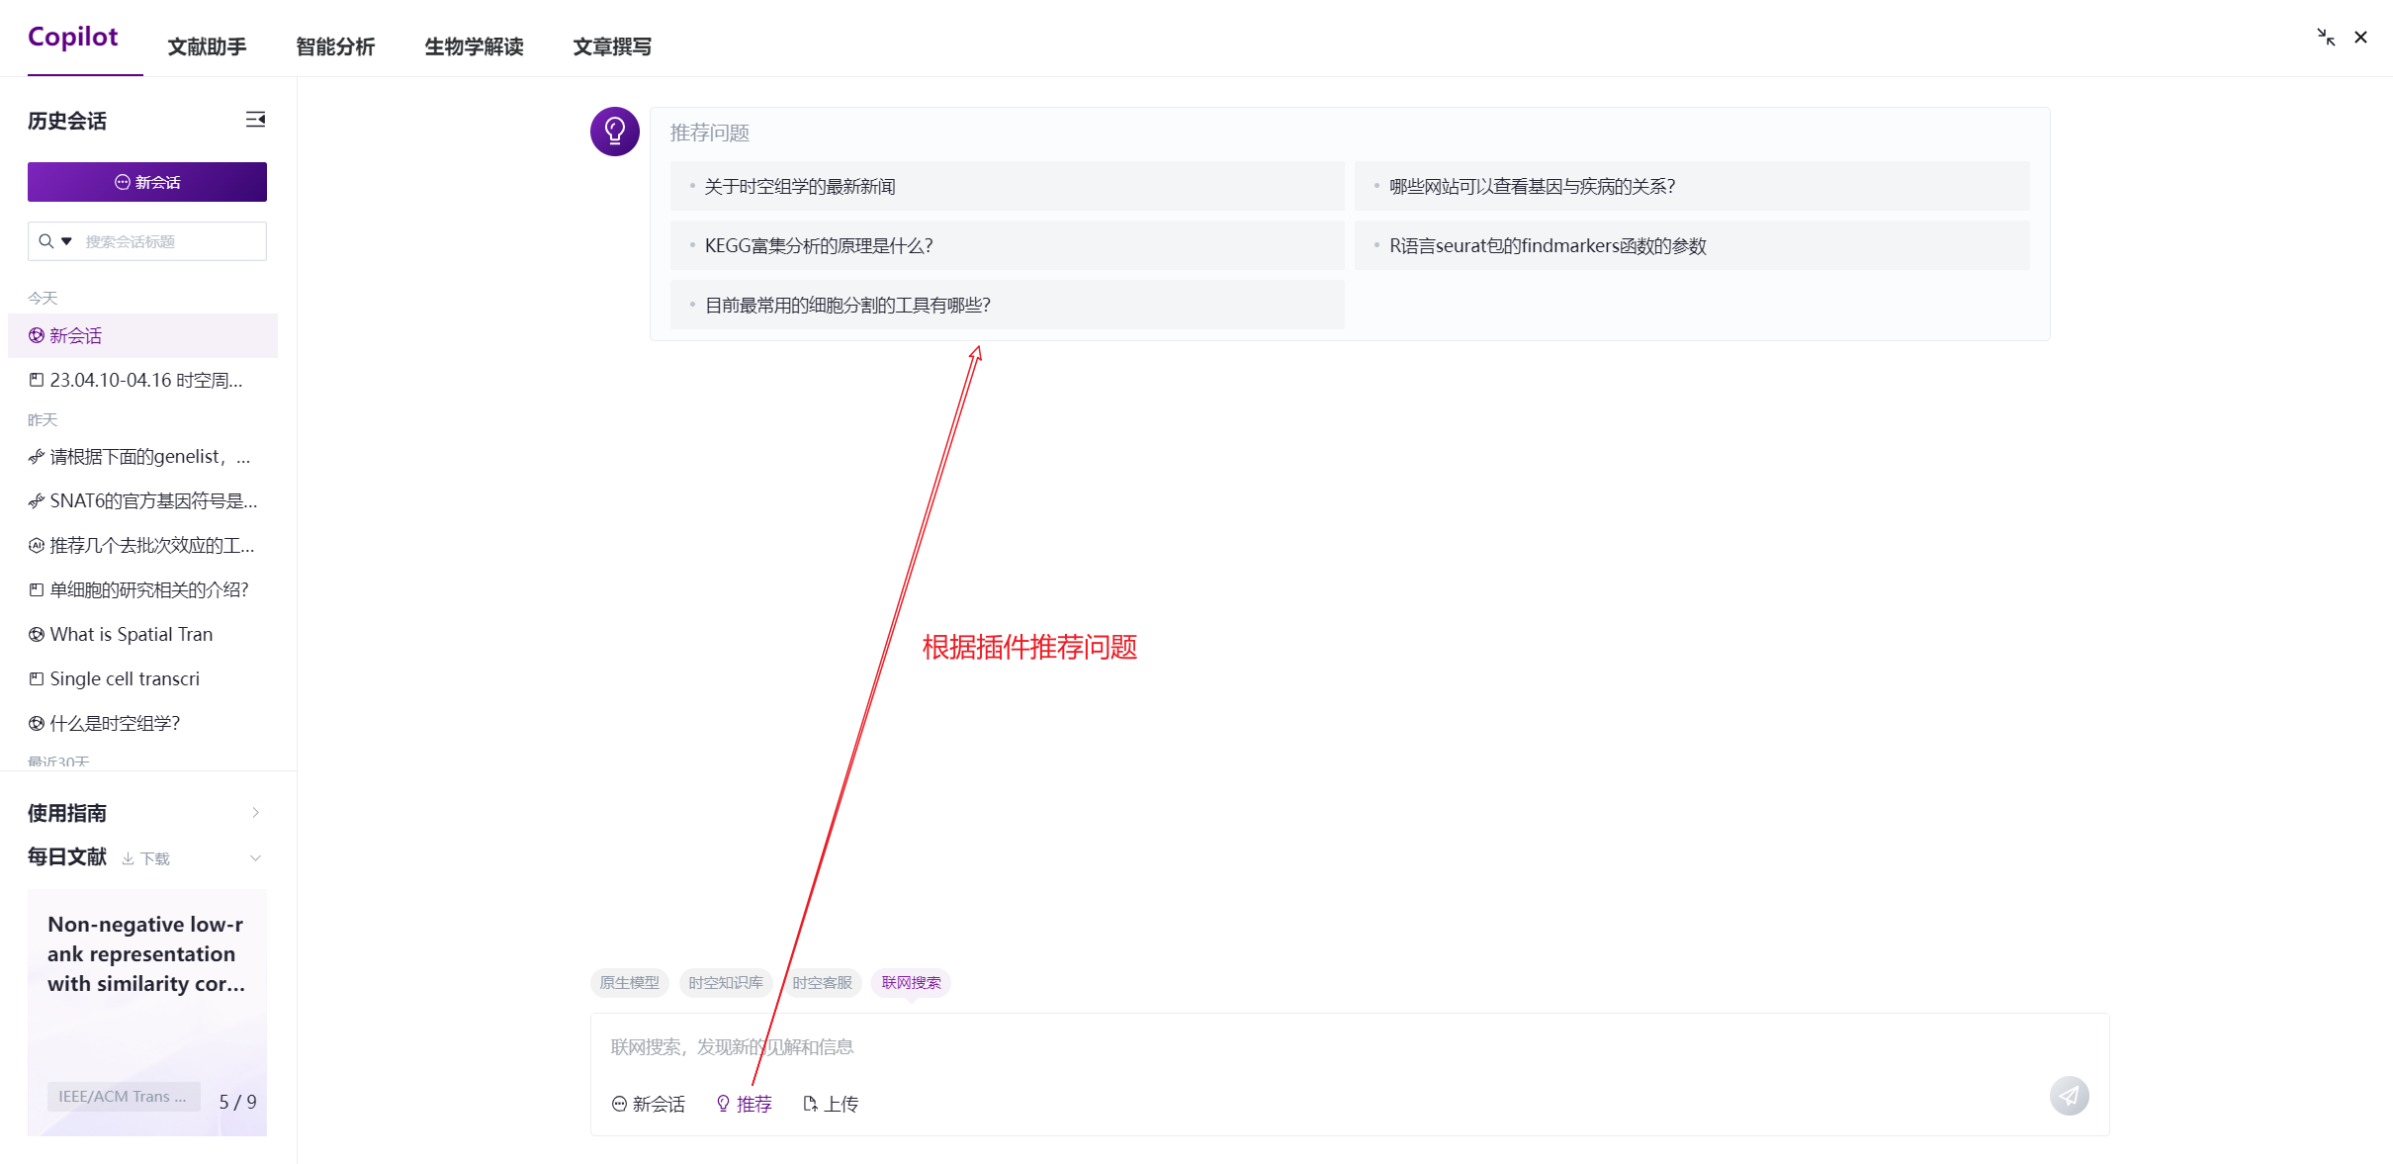Viewport: 2393px width, 1164px height.
Task: Switch to the 生物学解读 tab
Action: pyautogui.click(x=474, y=46)
